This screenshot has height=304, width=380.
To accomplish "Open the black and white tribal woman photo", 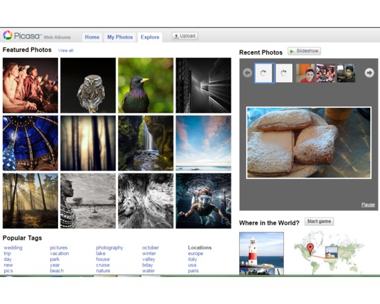I will point(88,201).
